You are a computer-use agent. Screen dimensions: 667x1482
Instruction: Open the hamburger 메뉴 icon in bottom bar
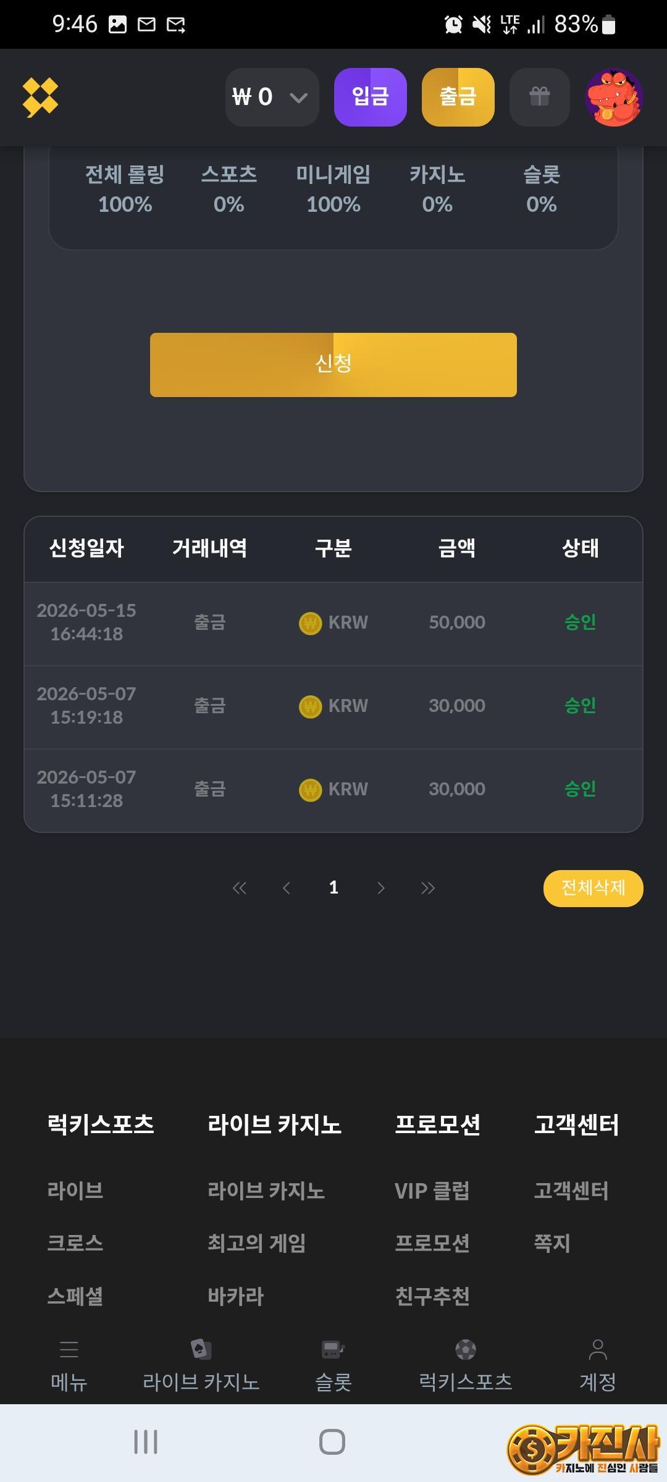point(69,1349)
